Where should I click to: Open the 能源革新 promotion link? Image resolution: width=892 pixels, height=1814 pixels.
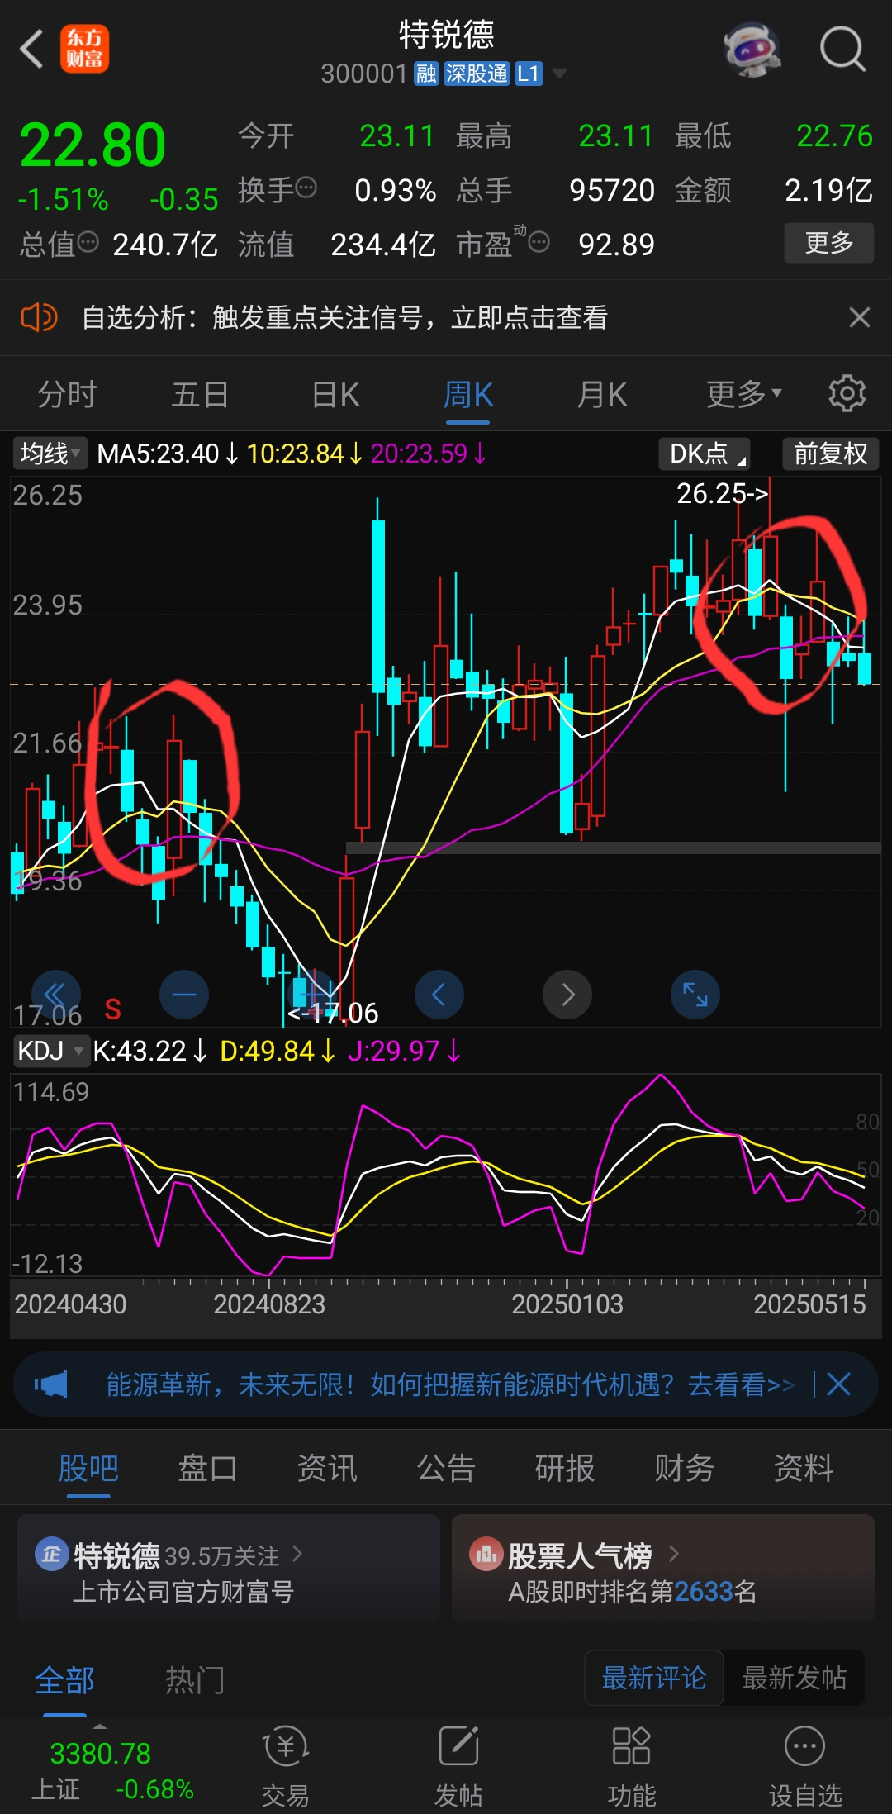coord(450,1384)
